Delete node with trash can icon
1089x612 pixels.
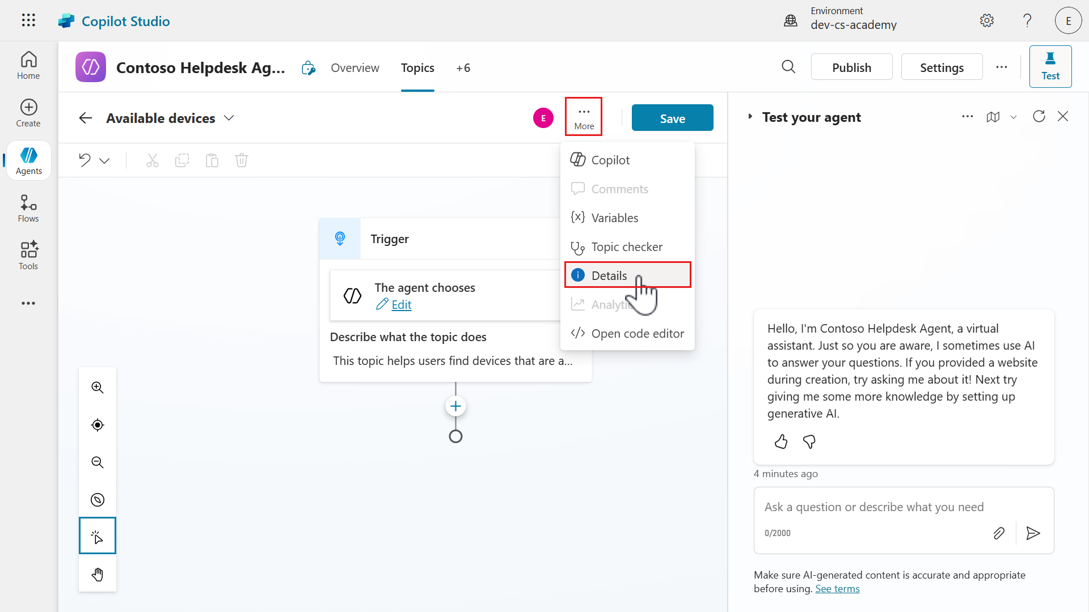[241, 160]
